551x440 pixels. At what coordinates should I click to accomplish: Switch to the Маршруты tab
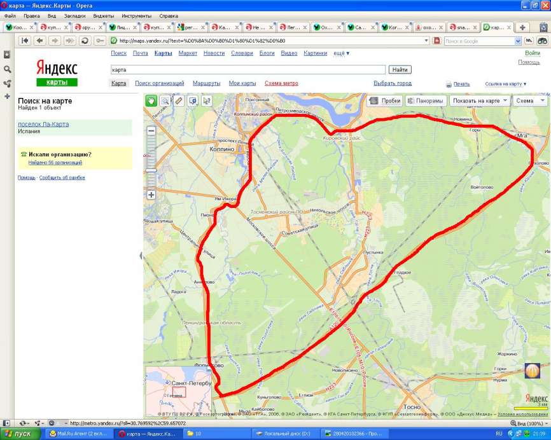coord(206,83)
